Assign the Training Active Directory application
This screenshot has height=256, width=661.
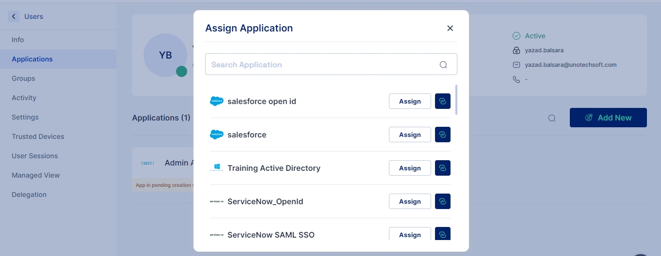(409, 168)
